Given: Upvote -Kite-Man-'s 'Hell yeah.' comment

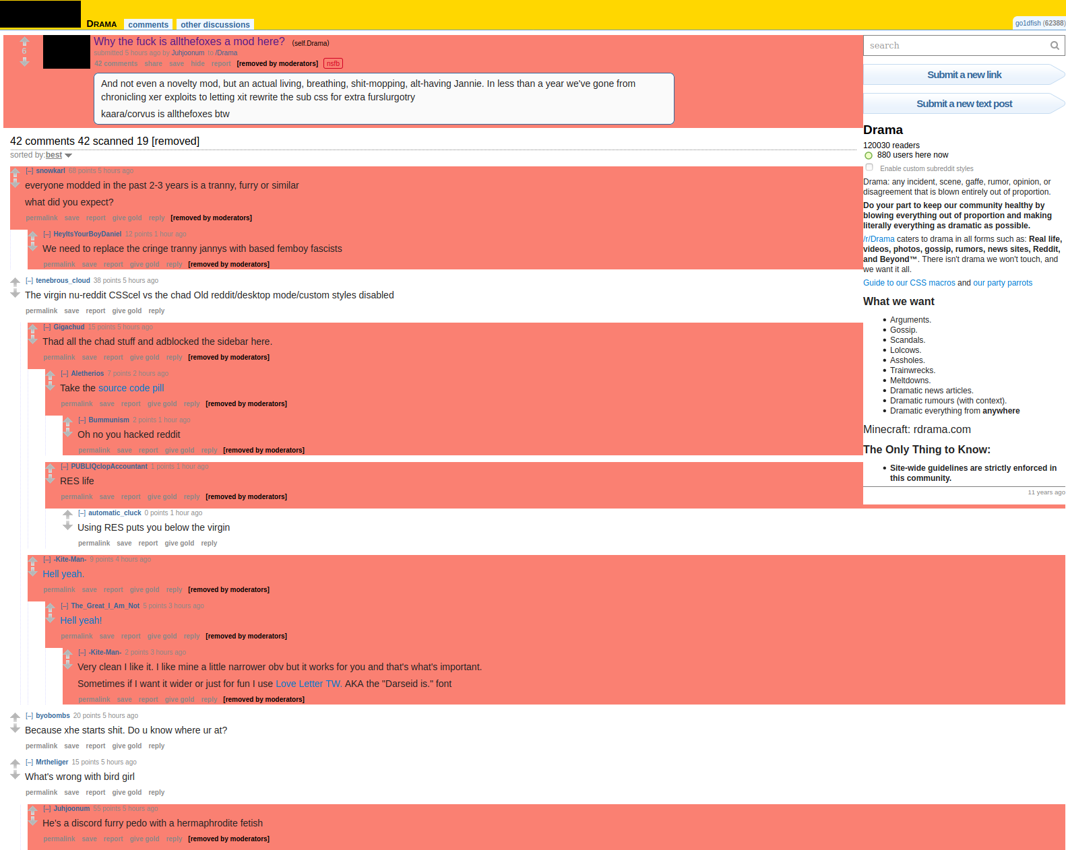Looking at the screenshot, I should tap(32, 561).
